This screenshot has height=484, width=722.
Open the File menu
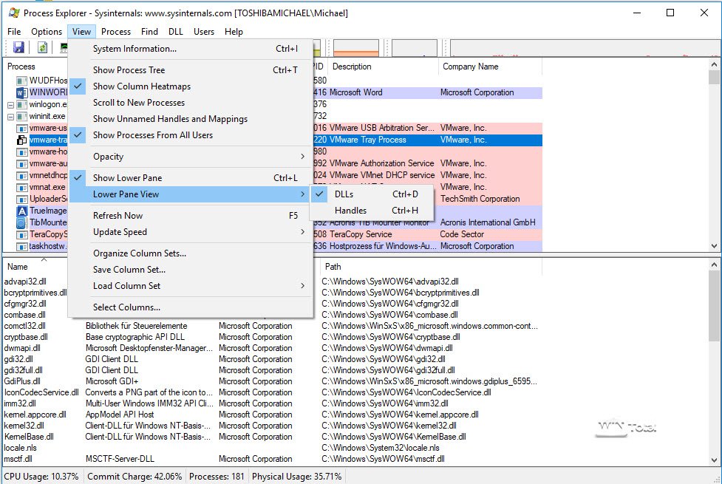click(14, 31)
